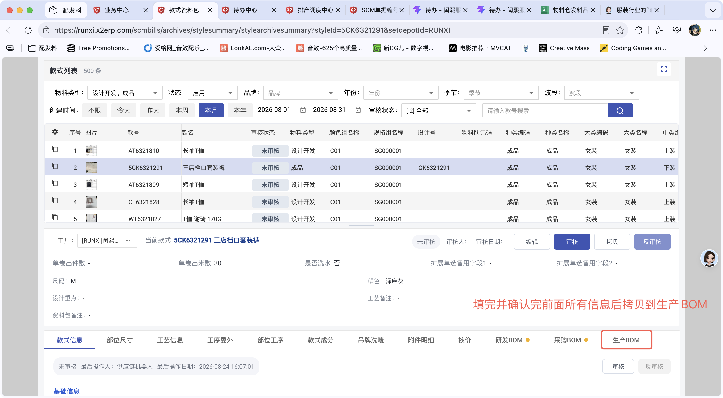Select 昨天 creation time filter

tap(153, 111)
